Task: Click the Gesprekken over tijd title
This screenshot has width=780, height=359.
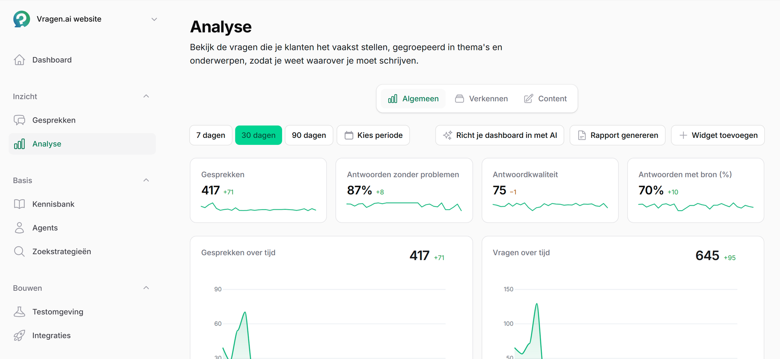Action: point(238,253)
